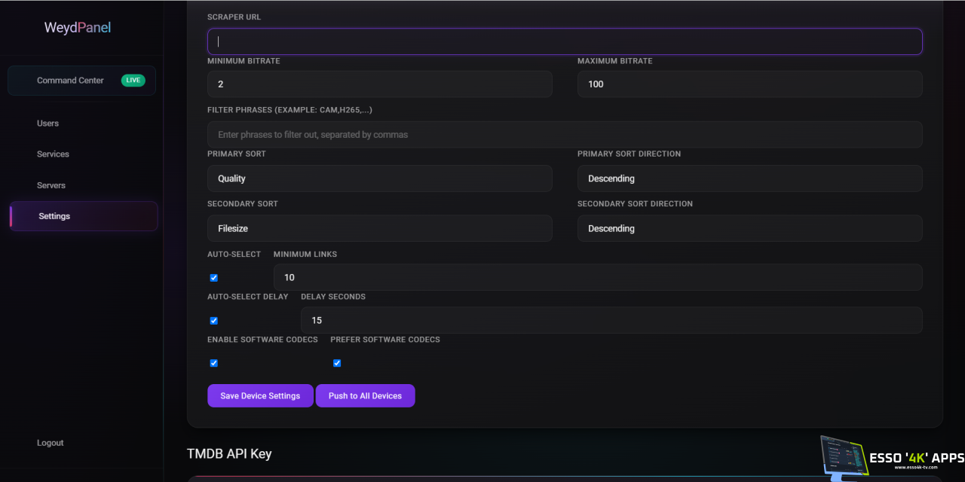Click Push to All Devices button
Image resolution: width=965 pixels, height=482 pixels.
coord(366,395)
